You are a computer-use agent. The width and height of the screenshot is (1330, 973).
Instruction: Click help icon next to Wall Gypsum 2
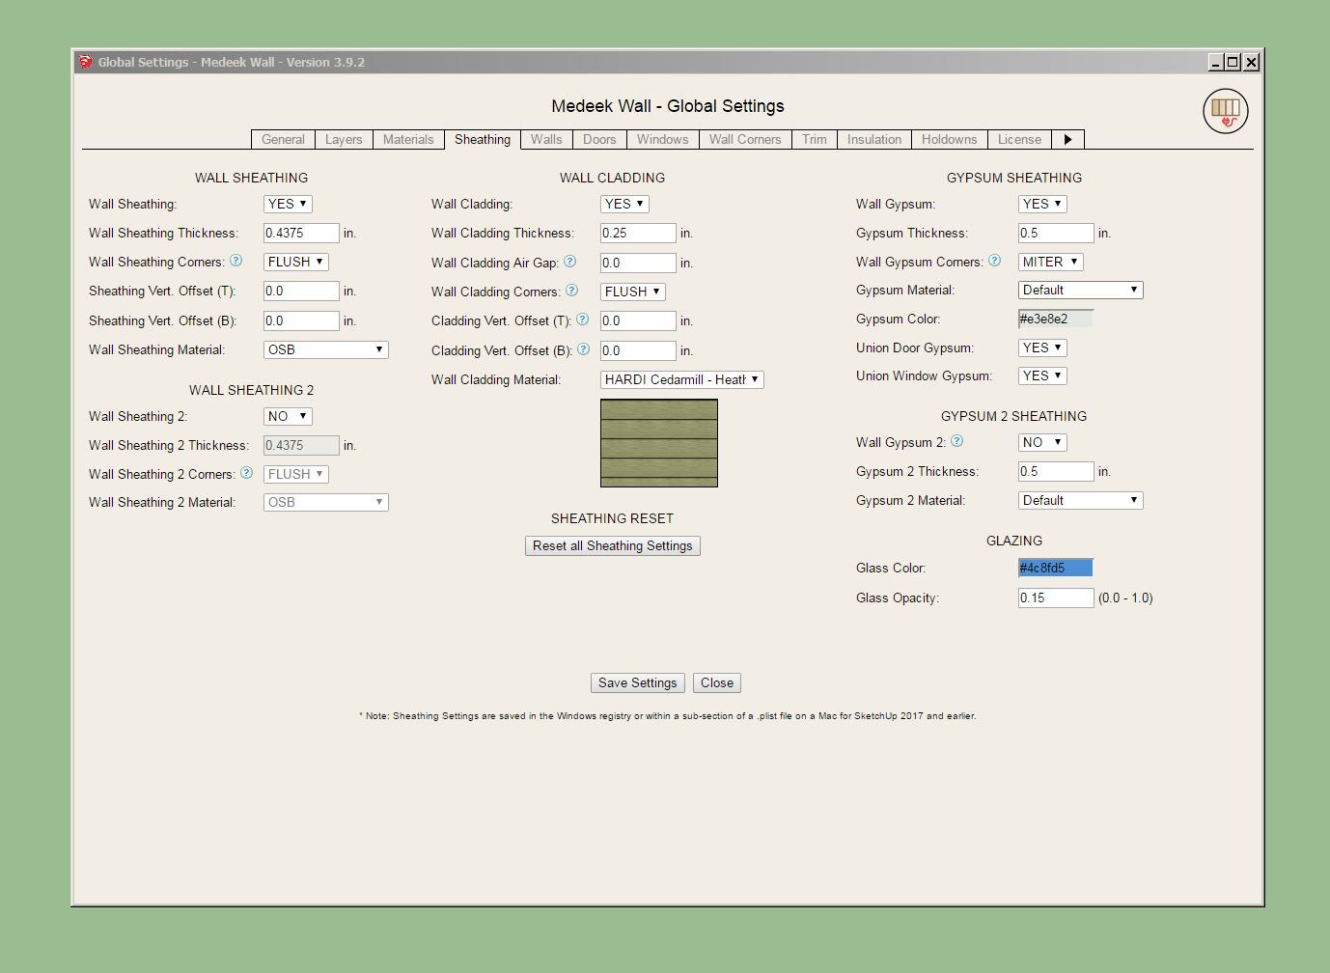(957, 441)
